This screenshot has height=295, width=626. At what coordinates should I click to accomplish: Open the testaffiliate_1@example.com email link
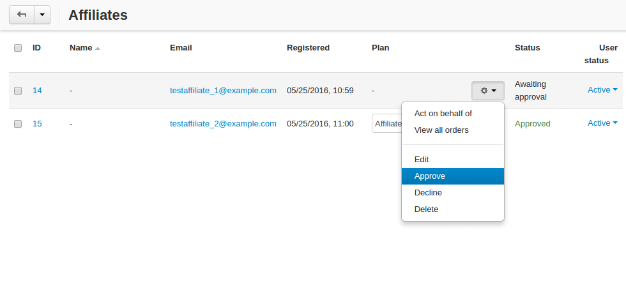click(x=223, y=91)
